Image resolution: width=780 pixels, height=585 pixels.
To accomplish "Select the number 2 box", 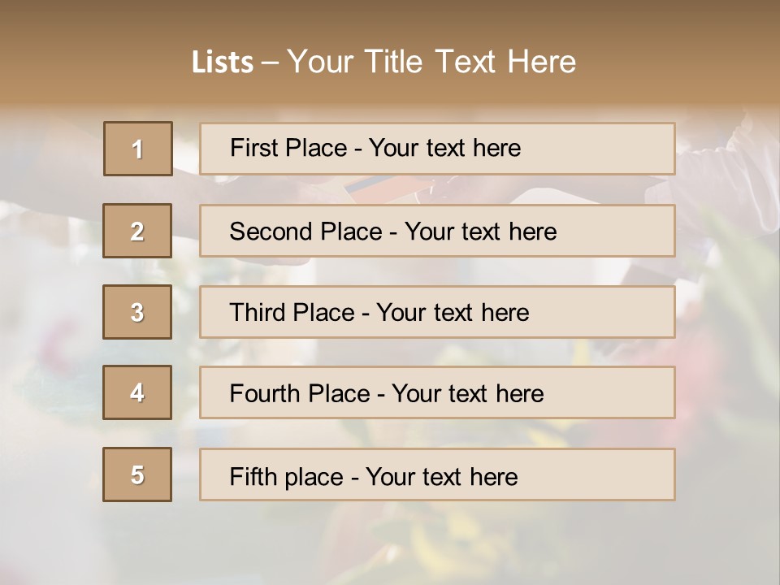I will point(137,231).
